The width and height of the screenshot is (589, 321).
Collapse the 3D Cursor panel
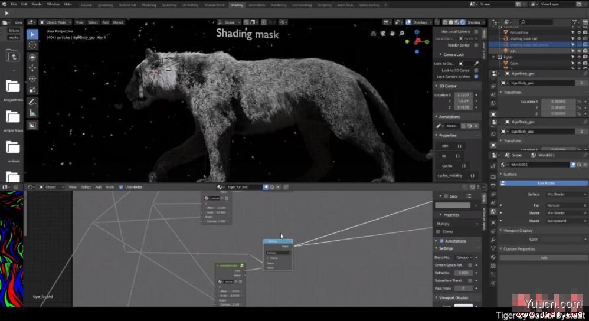(x=436, y=86)
